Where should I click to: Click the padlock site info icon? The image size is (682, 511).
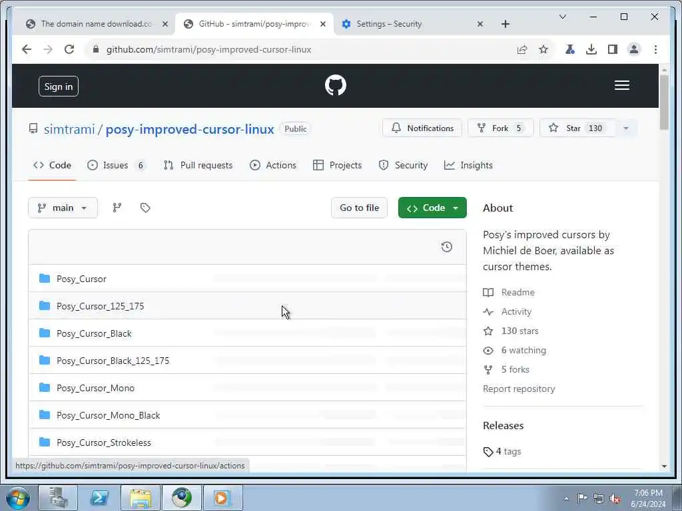pyautogui.click(x=96, y=49)
